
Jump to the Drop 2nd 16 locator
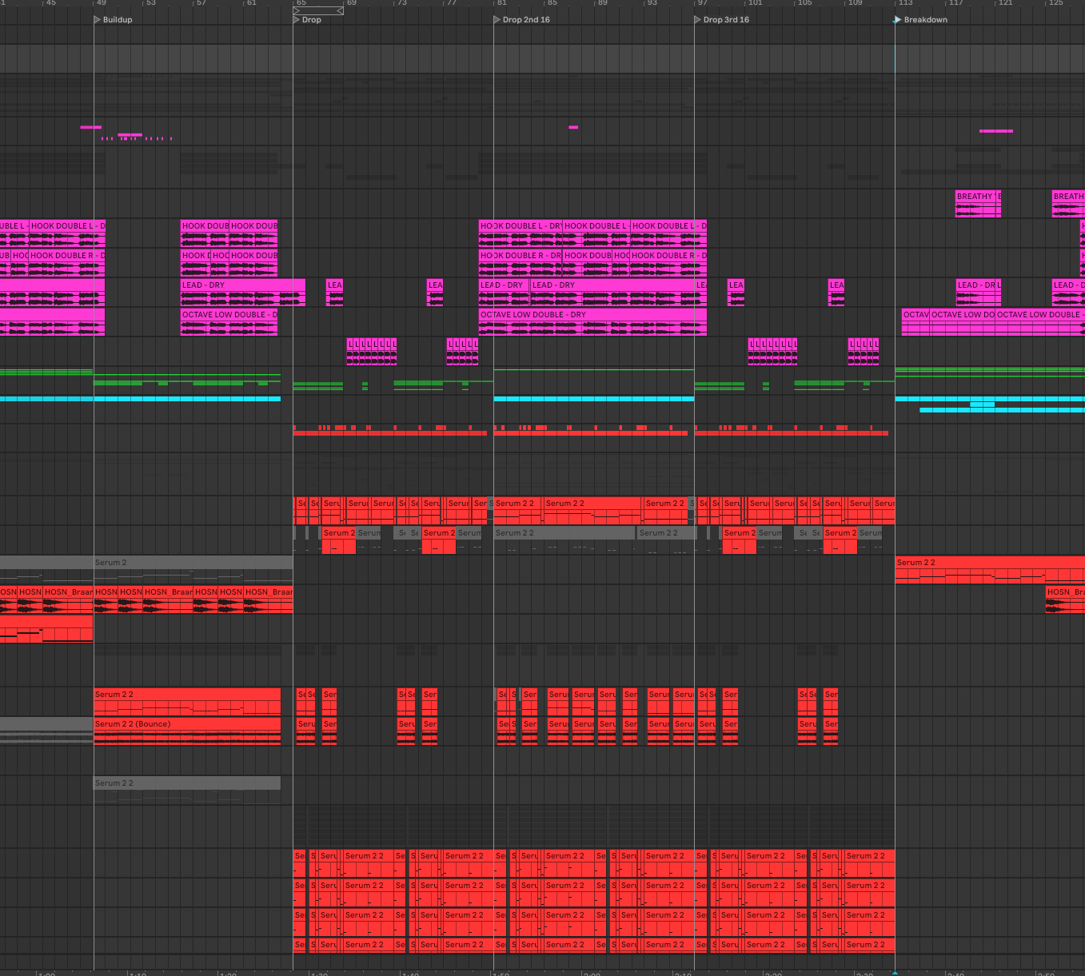pyautogui.click(x=497, y=20)
